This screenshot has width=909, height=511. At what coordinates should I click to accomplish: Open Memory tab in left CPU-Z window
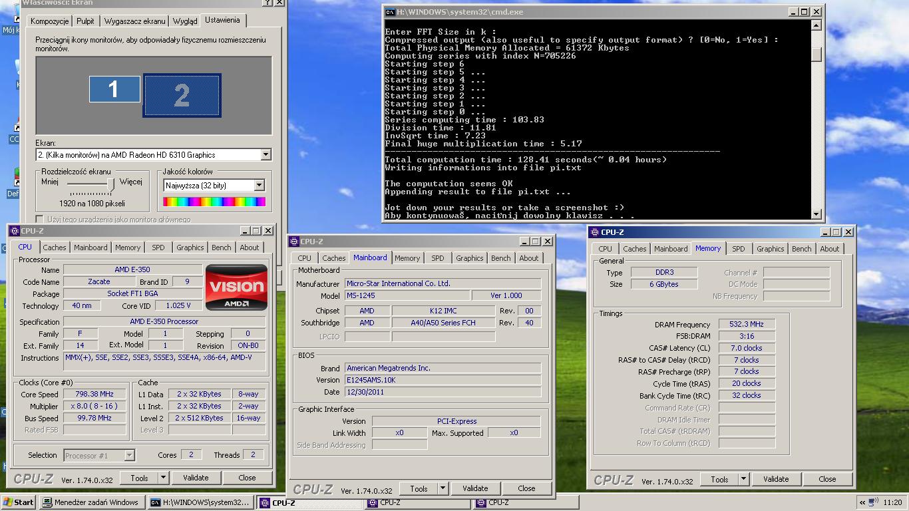pos(128,248)
